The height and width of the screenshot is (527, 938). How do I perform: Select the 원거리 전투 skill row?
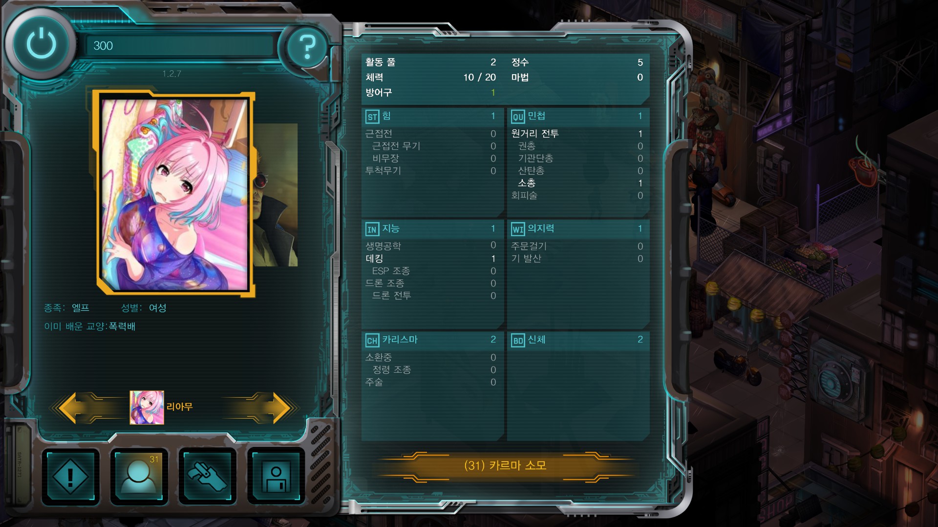(x=578, y=134)
